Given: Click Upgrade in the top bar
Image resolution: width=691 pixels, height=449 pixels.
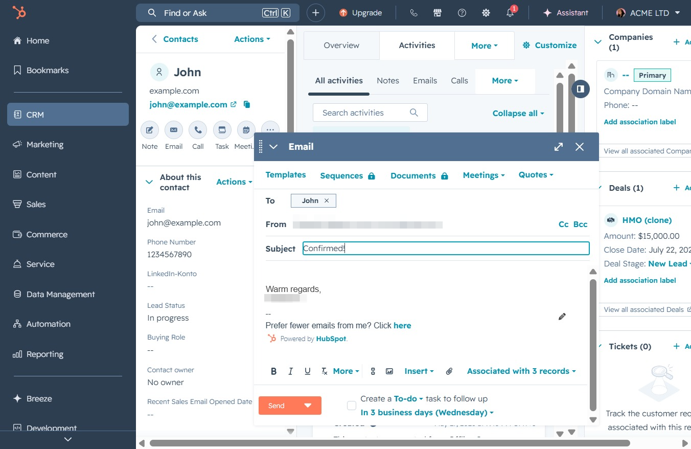Looking at the screenshot, I should [x=361, y=13].
